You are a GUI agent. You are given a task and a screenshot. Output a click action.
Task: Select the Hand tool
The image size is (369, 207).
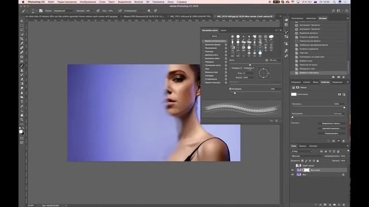click(x=22, y=115)
